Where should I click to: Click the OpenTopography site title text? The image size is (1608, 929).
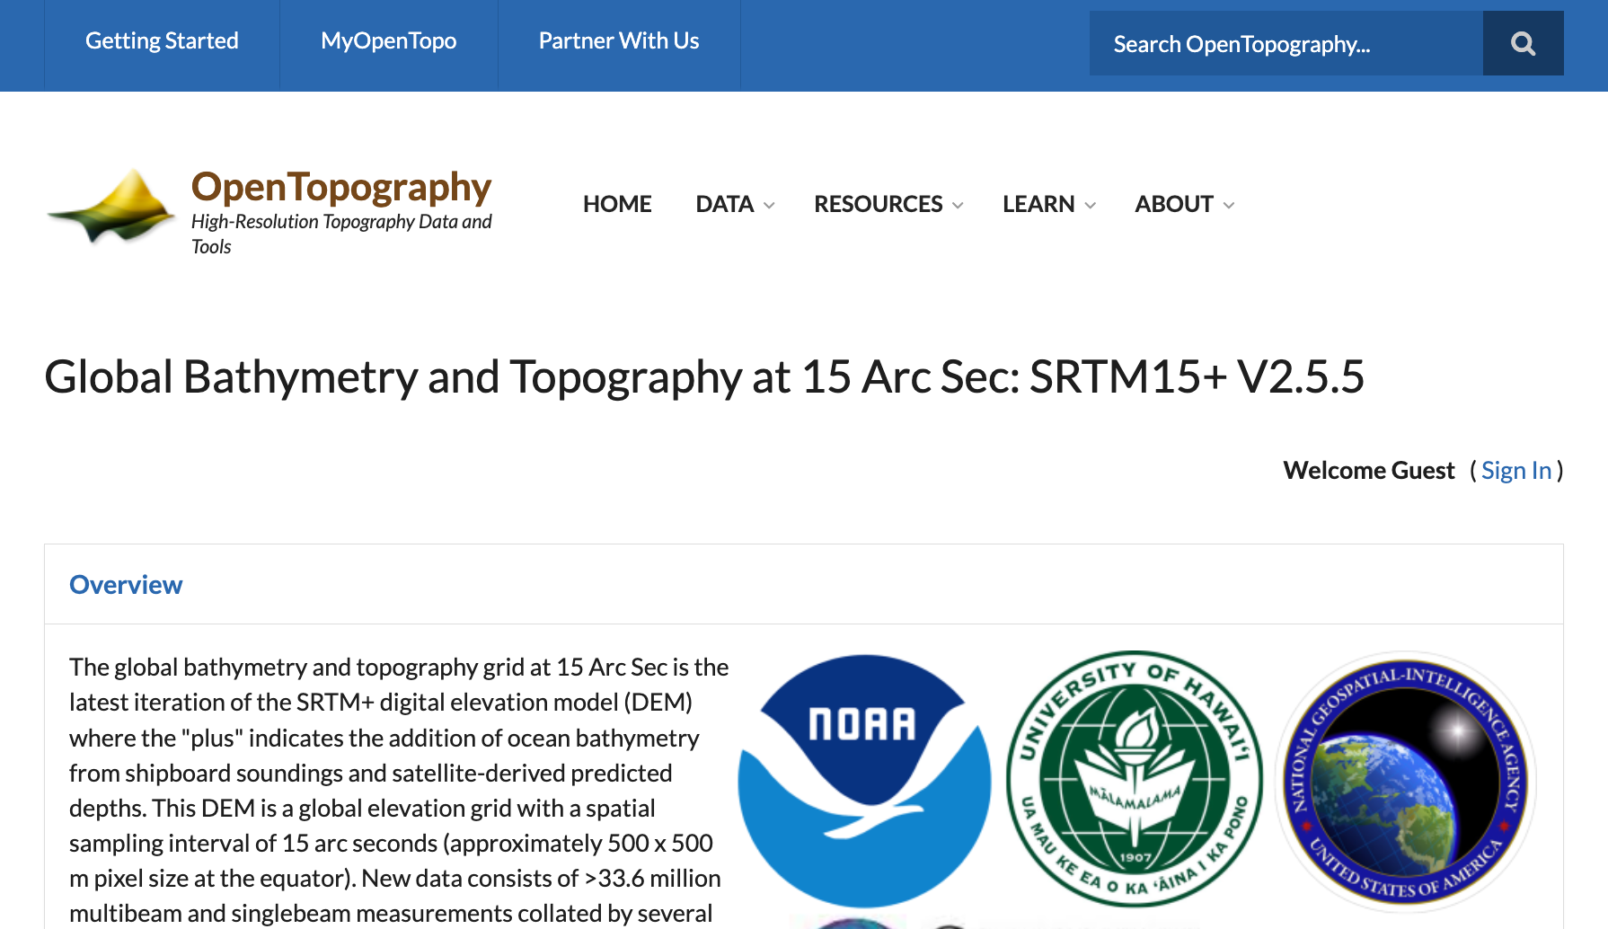pos(341,187)
